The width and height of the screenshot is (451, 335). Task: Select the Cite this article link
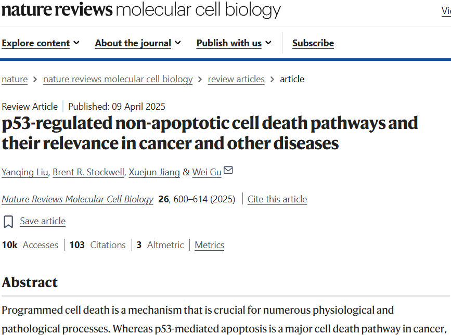277,199
